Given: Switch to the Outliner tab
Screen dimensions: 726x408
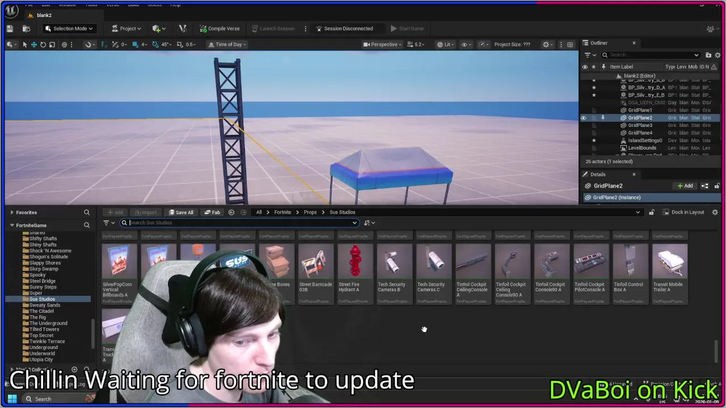Looking at the screenshot, I should (598, 42).
